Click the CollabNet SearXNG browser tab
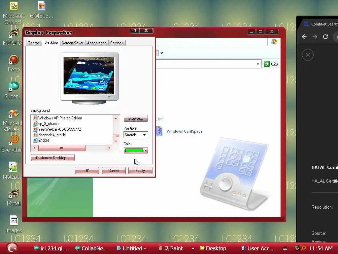This screenshot has height=254, width=338. pyautogui.click(x=320, y=24)
